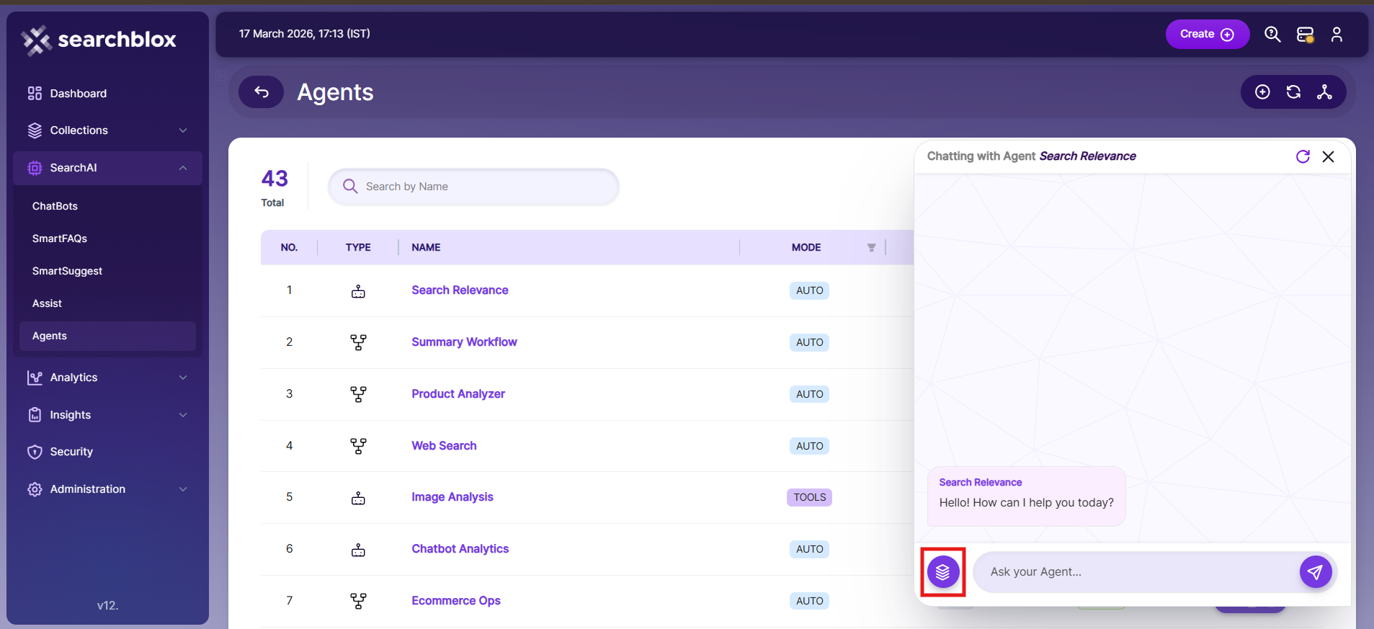Open the Summary Workflow agent link

click(464, 342)
